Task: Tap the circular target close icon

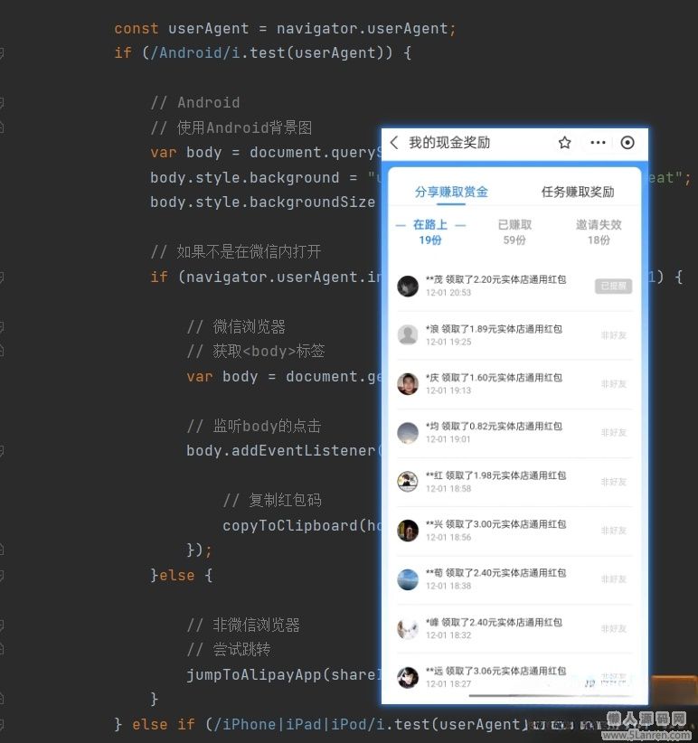Action: click(x=627, y=143)
